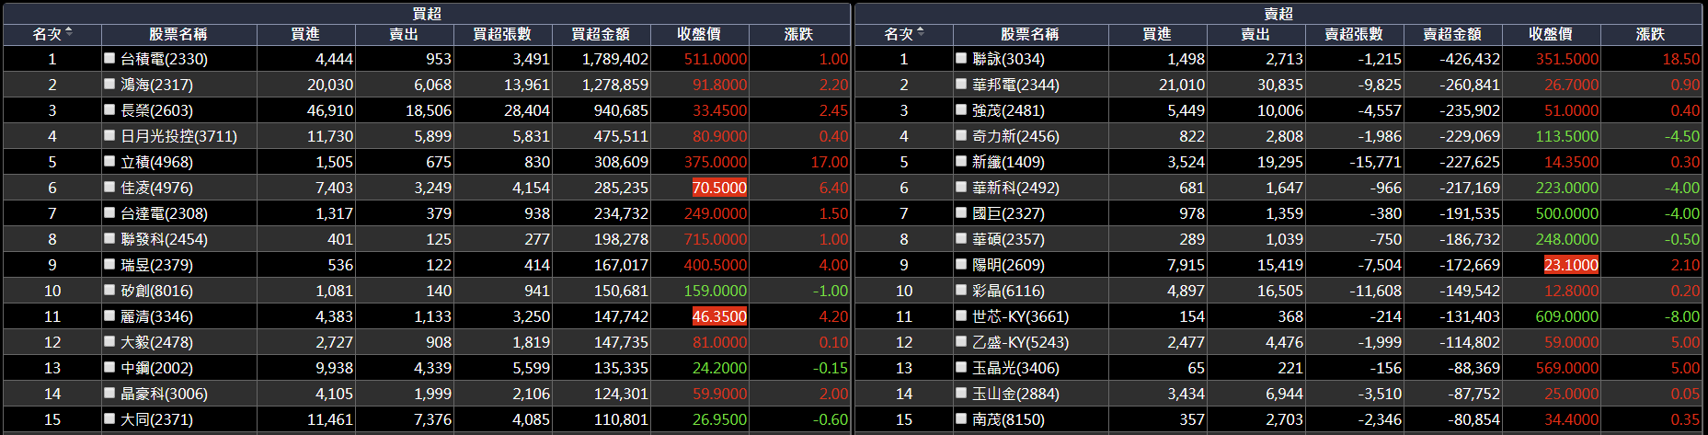Click 賣出 value 18,506 for 長榮
This screenshot has height=435, width=1708.
(x=429, y=110)
